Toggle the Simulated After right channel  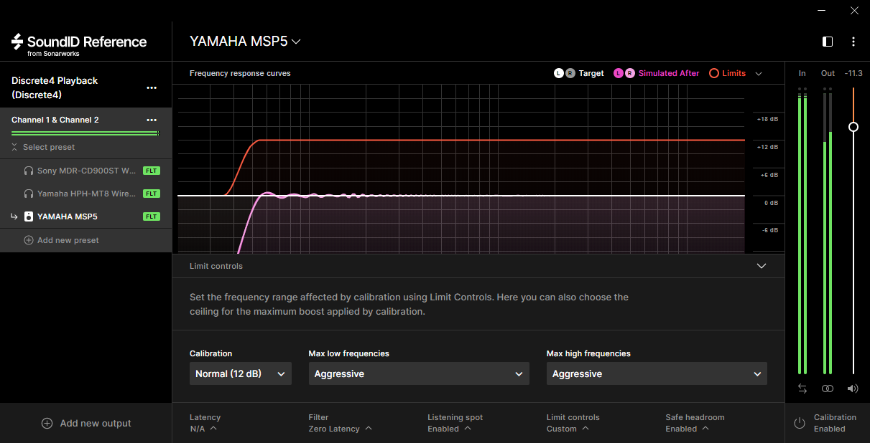(630, 73)
